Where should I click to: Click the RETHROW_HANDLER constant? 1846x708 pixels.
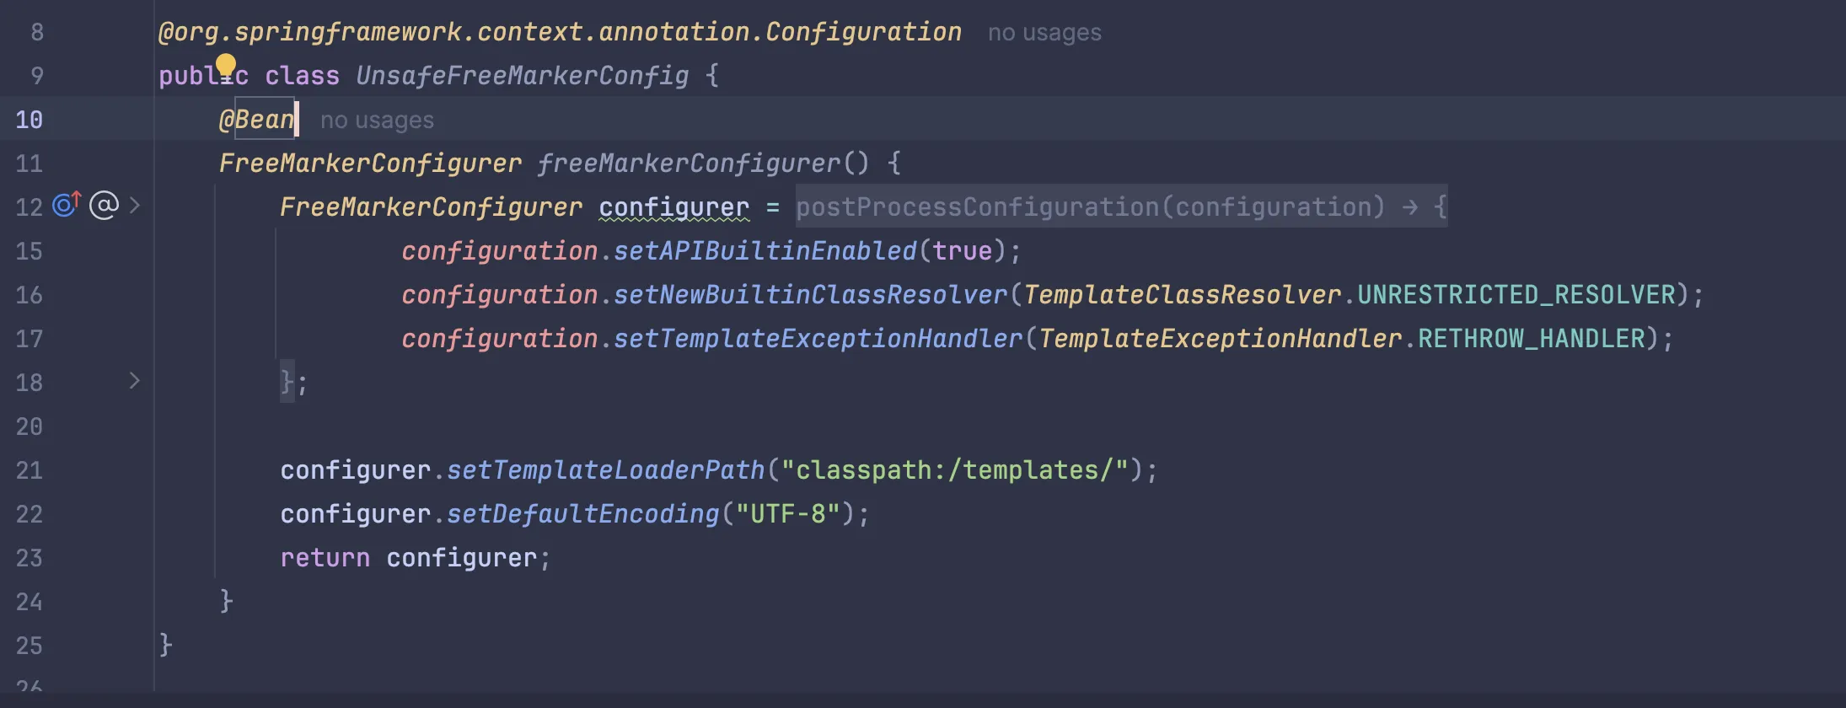(x=1532, y=339)
